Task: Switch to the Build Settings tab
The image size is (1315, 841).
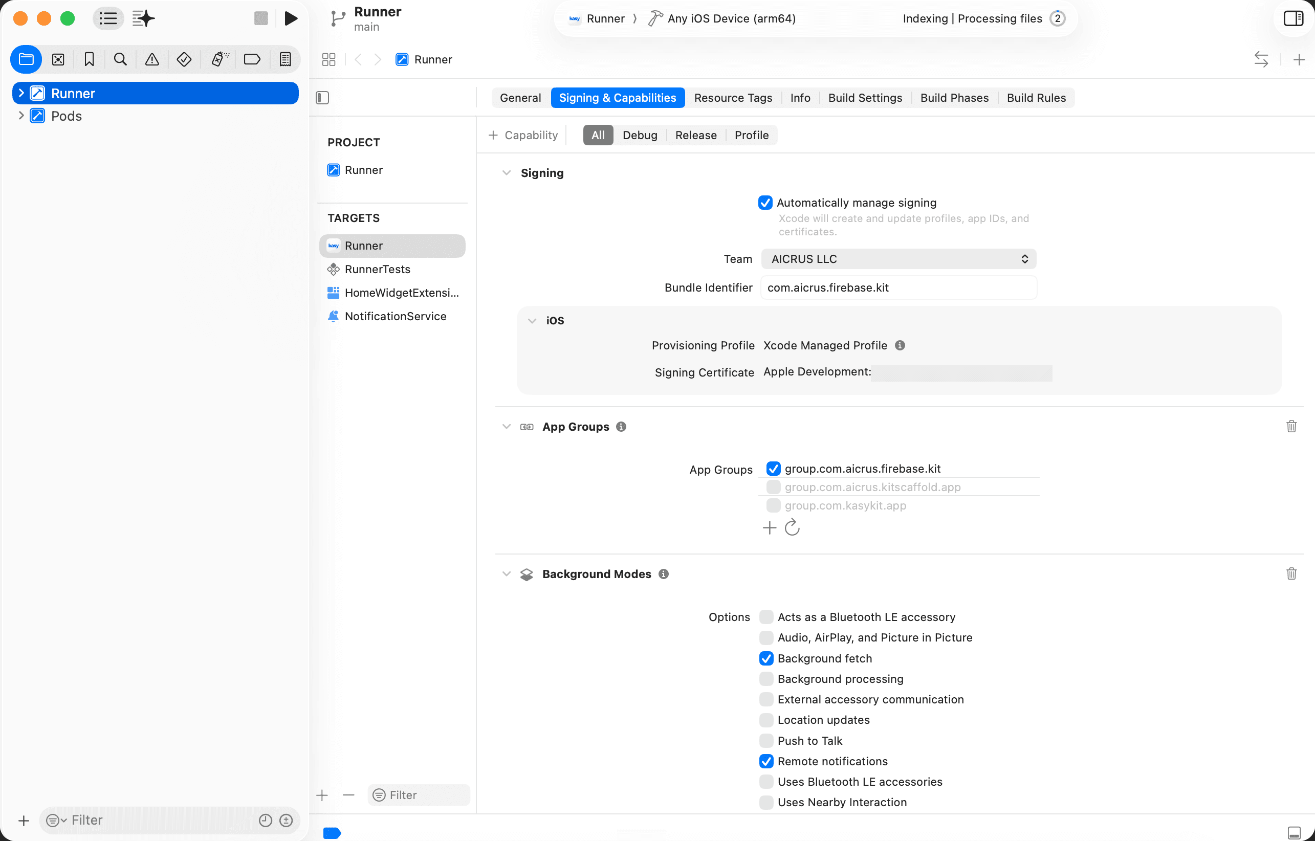Action: pos(865,98)
